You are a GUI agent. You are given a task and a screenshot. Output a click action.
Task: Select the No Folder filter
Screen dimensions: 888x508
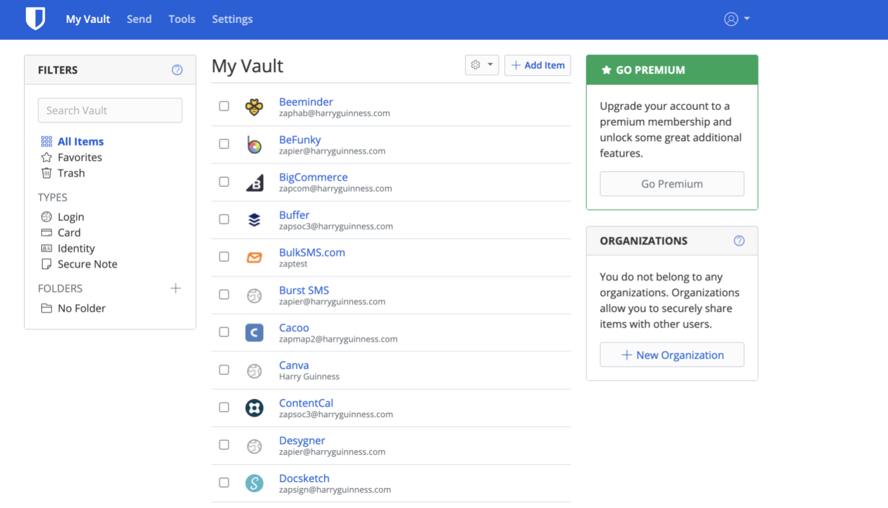81,308
